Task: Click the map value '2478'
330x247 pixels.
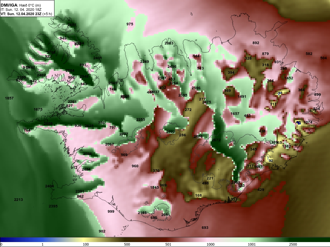Action: [x=198, y=137]
